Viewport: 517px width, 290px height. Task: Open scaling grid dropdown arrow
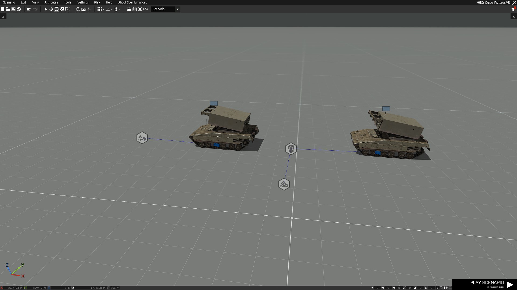click(120, 9)
